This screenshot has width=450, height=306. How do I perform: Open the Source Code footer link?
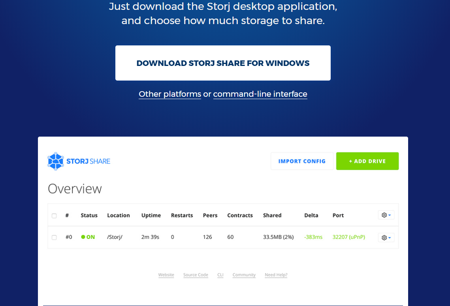pos(196,275)
